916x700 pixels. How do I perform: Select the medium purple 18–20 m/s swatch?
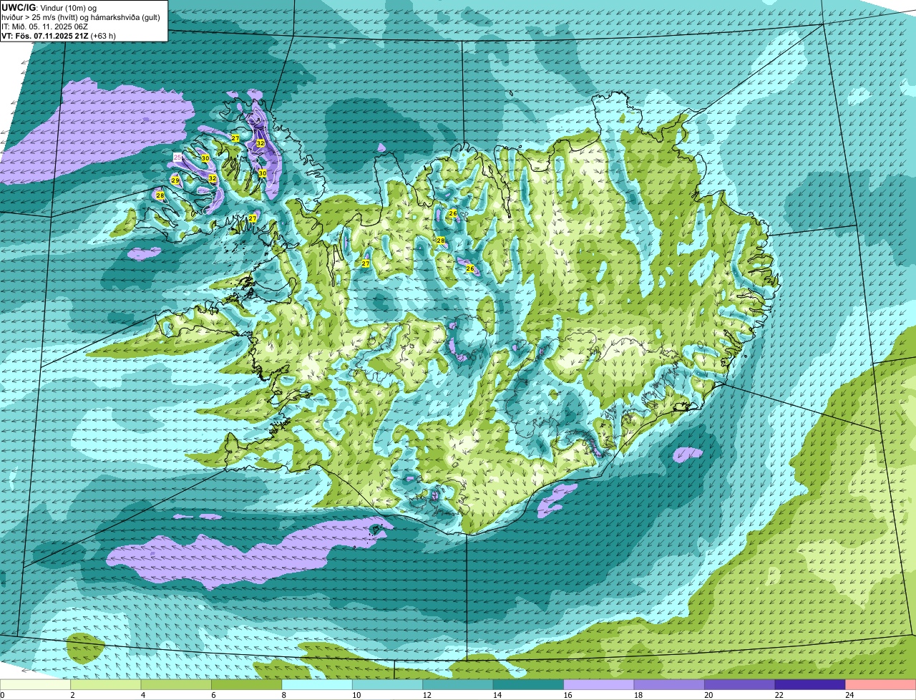671,684
